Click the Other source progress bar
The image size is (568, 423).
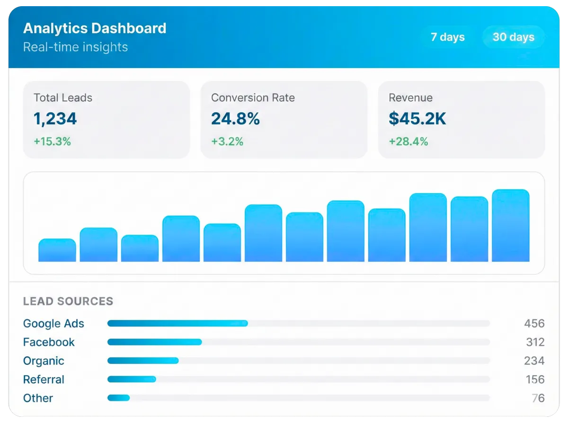299,398
